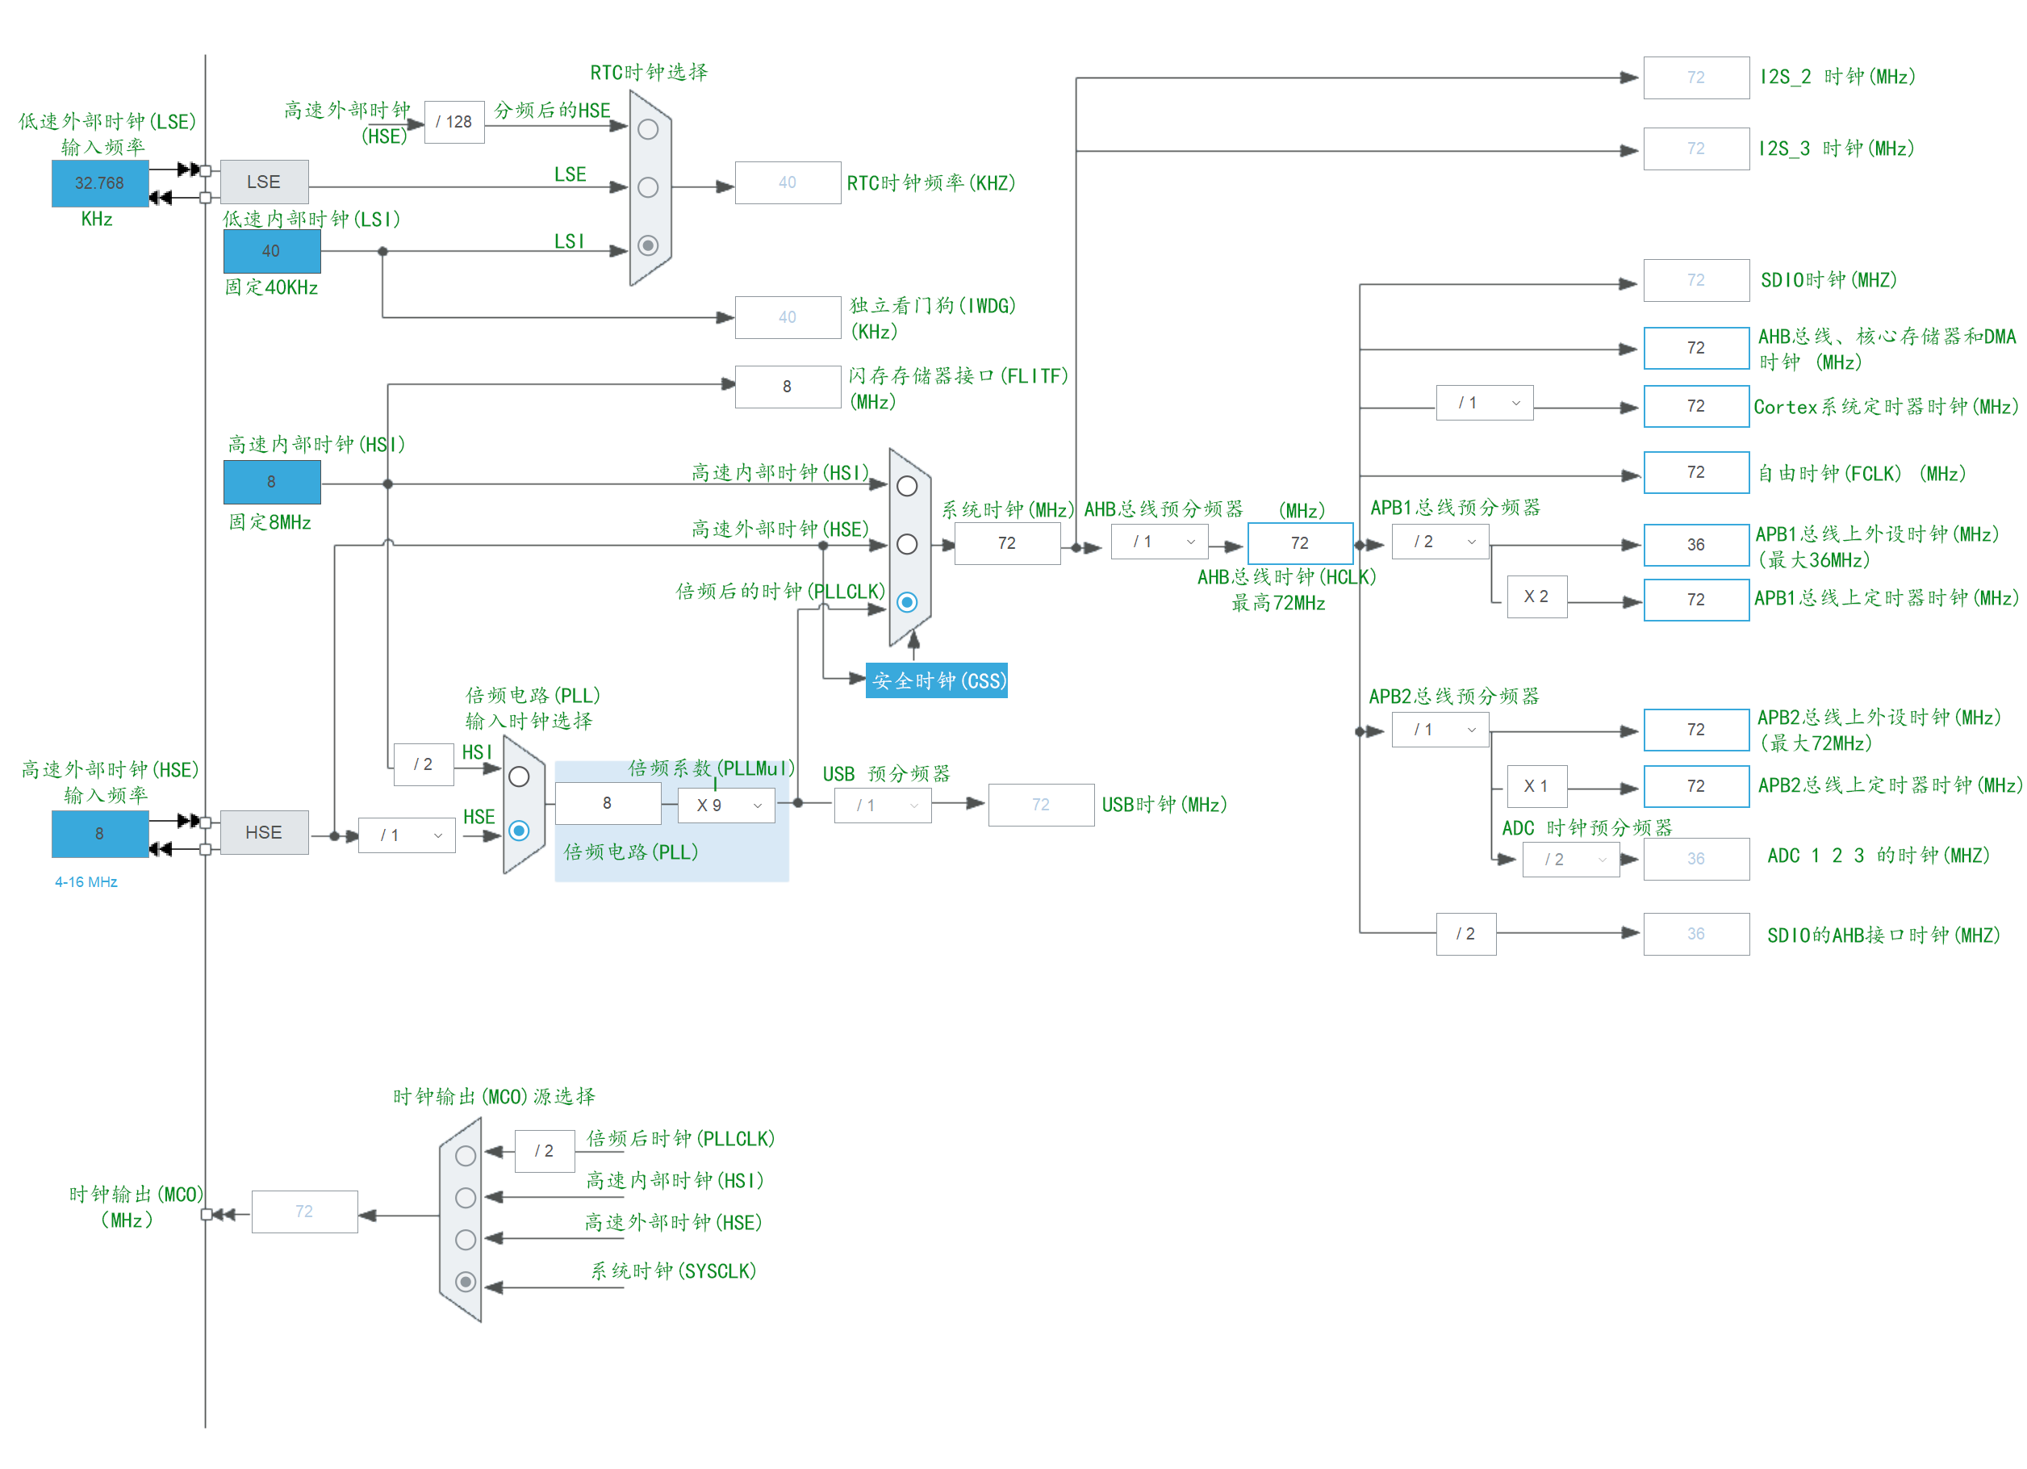The width and height of the screenshot is (2027, 1469).
Task: Select HSE as PLL input source
Action: click(518, 831)
